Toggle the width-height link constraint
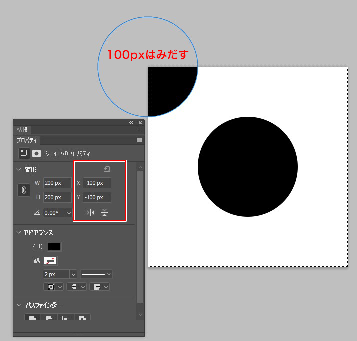The image size is (357, 341). tap(25, 190)
